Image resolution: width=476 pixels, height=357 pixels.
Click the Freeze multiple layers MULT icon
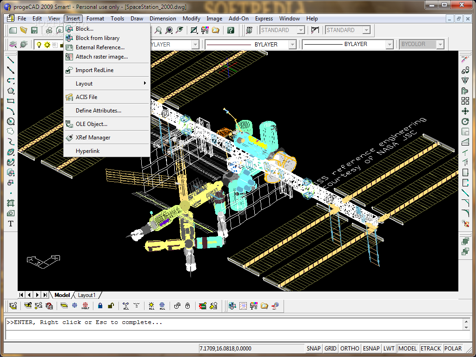tap(86, 306)
